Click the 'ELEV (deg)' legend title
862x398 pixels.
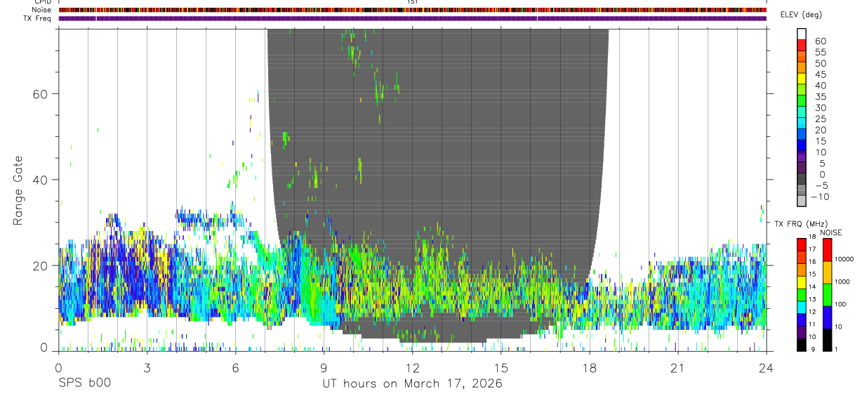[x=801, y=15]
